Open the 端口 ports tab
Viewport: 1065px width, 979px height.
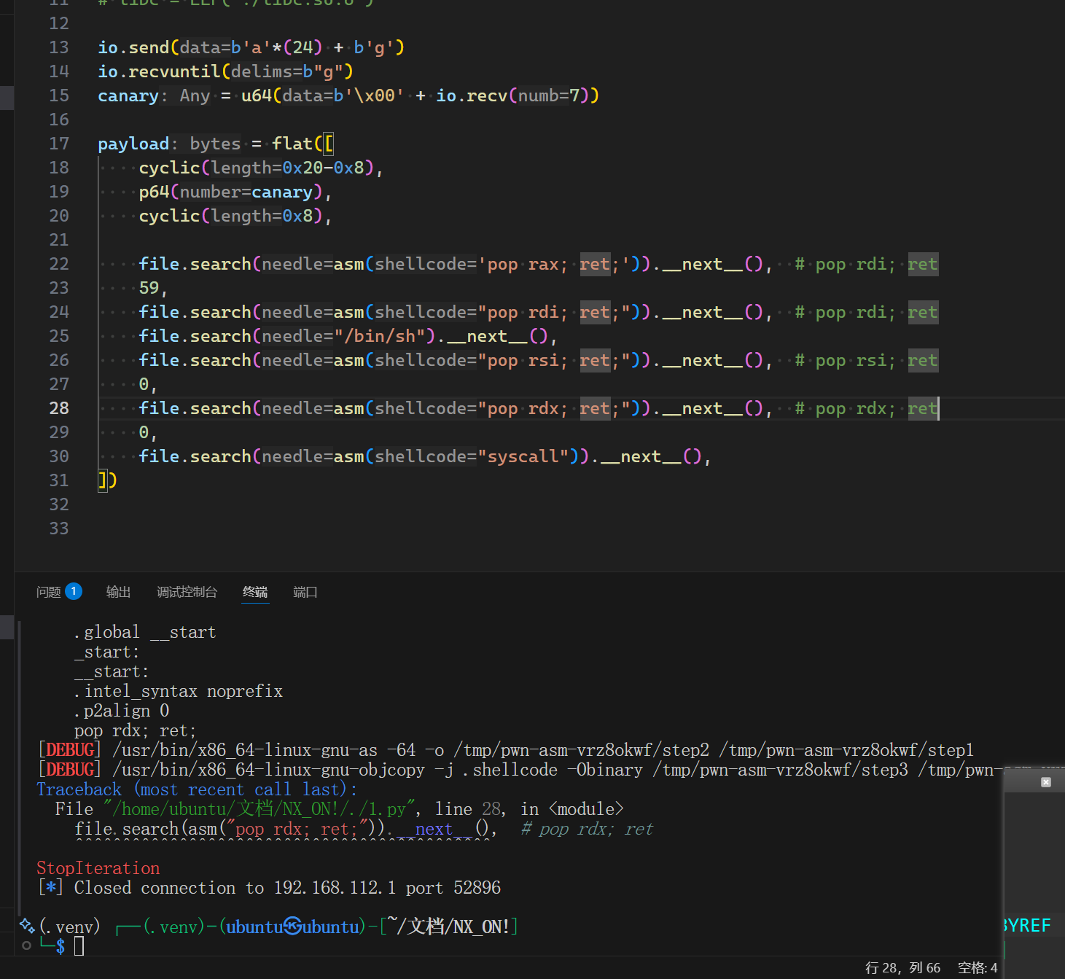click(x=305, y=592)
